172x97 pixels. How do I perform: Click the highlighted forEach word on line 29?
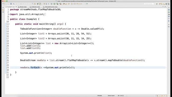[35, 68]
